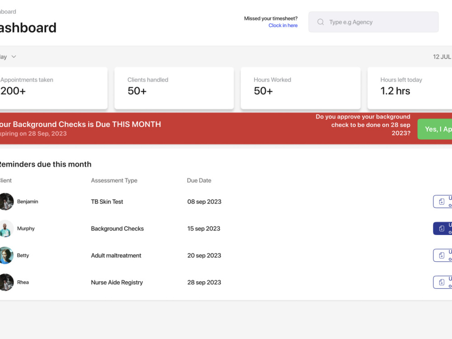Click the name 'Betty' in the table
The width and height of the screenshot is (452, 339).
click(23, 255)
